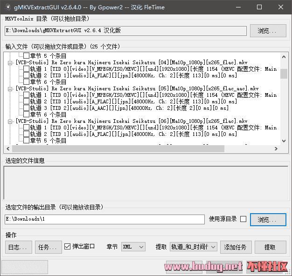The width and height of the screenshot is (292, 276).
Task: Check FLAC audio track 2 of episode [05]
Action: coord(26,101)
